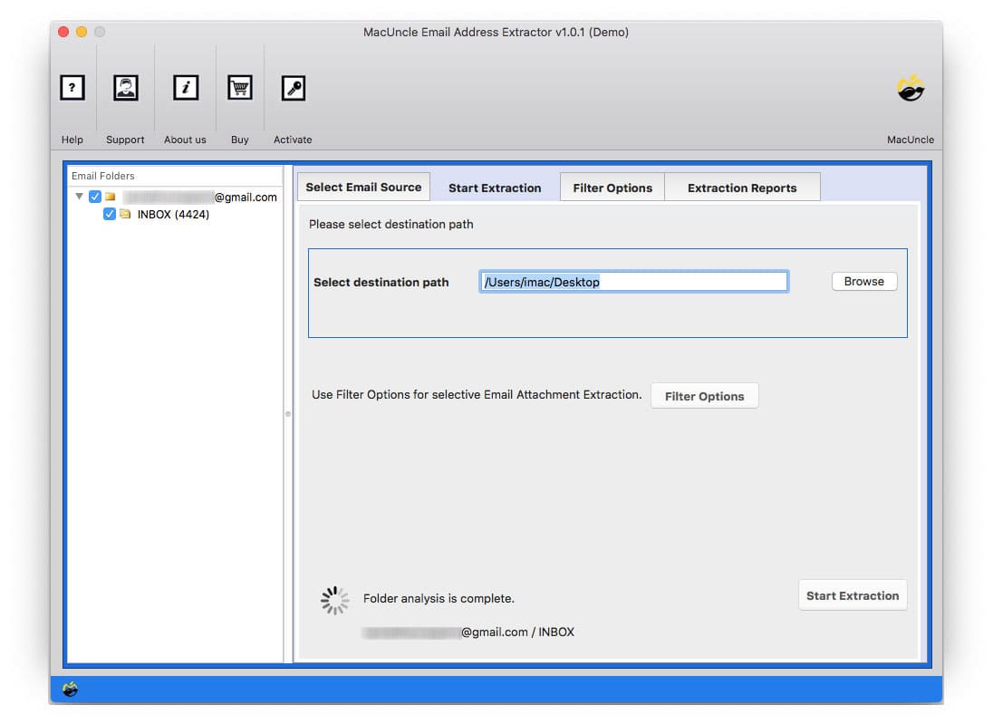Viewport: 993px width, 724px height.
Task: Click the folder analysis progress spinner
Action: pos(334,599)
